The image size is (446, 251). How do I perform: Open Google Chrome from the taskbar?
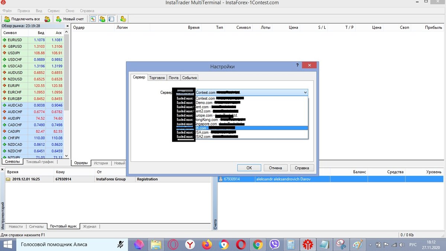(258, 244)
